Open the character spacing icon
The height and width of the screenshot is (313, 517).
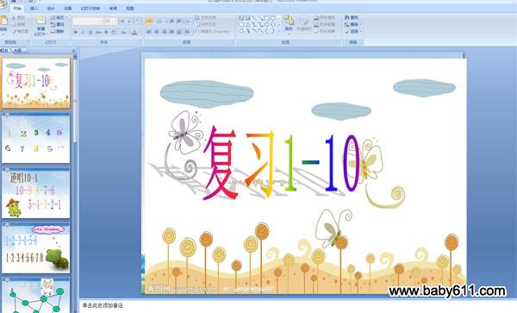pyautogui.click(x=114, y=32)
